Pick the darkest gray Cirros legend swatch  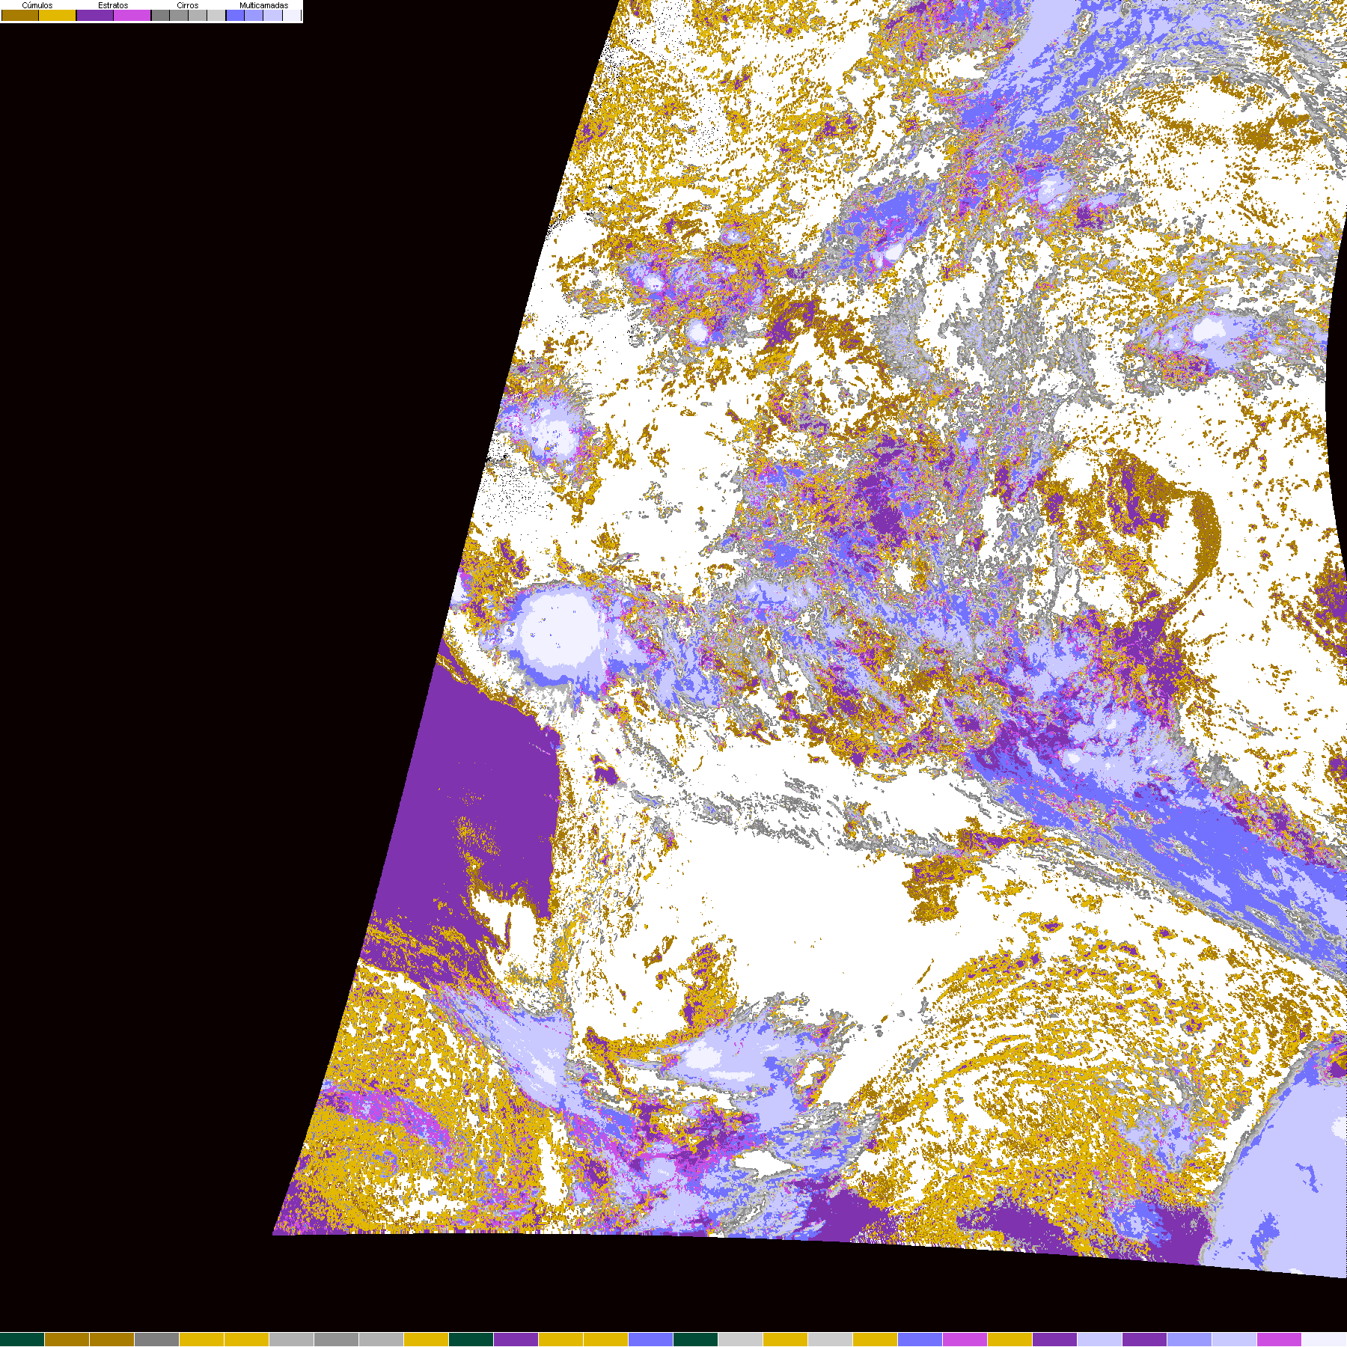160,15
